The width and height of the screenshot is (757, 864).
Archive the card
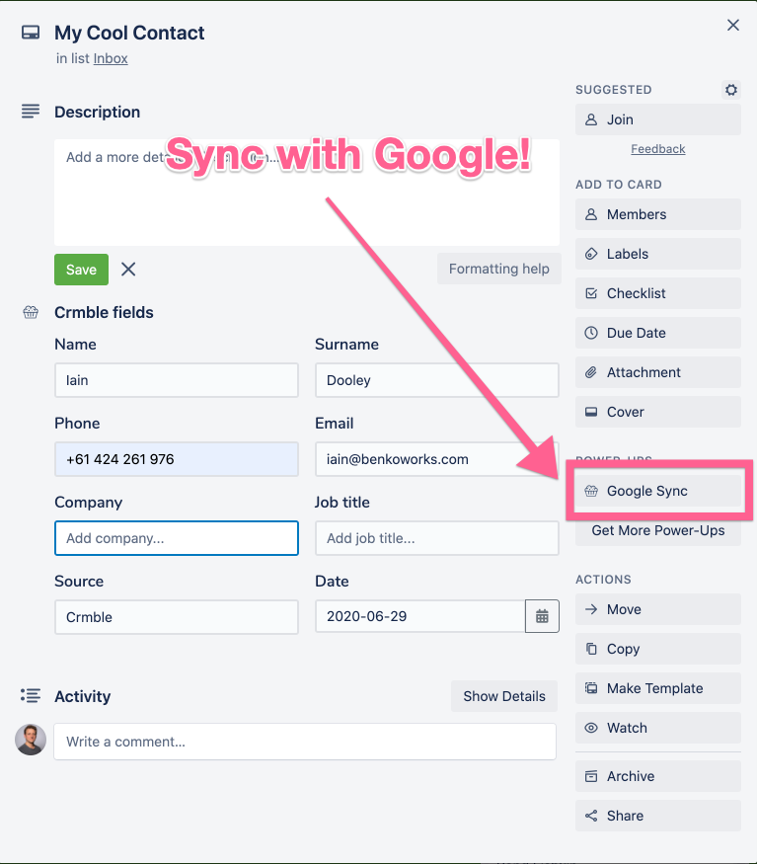pyautogui.click(x=658, y=776)
